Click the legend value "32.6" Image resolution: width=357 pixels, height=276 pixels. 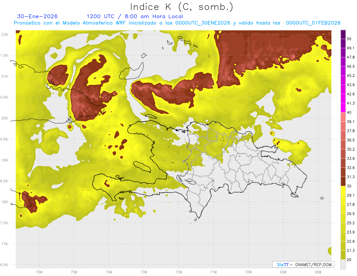[351, 168]
